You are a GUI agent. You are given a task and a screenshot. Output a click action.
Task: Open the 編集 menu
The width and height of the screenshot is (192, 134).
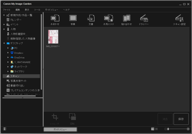18,10
